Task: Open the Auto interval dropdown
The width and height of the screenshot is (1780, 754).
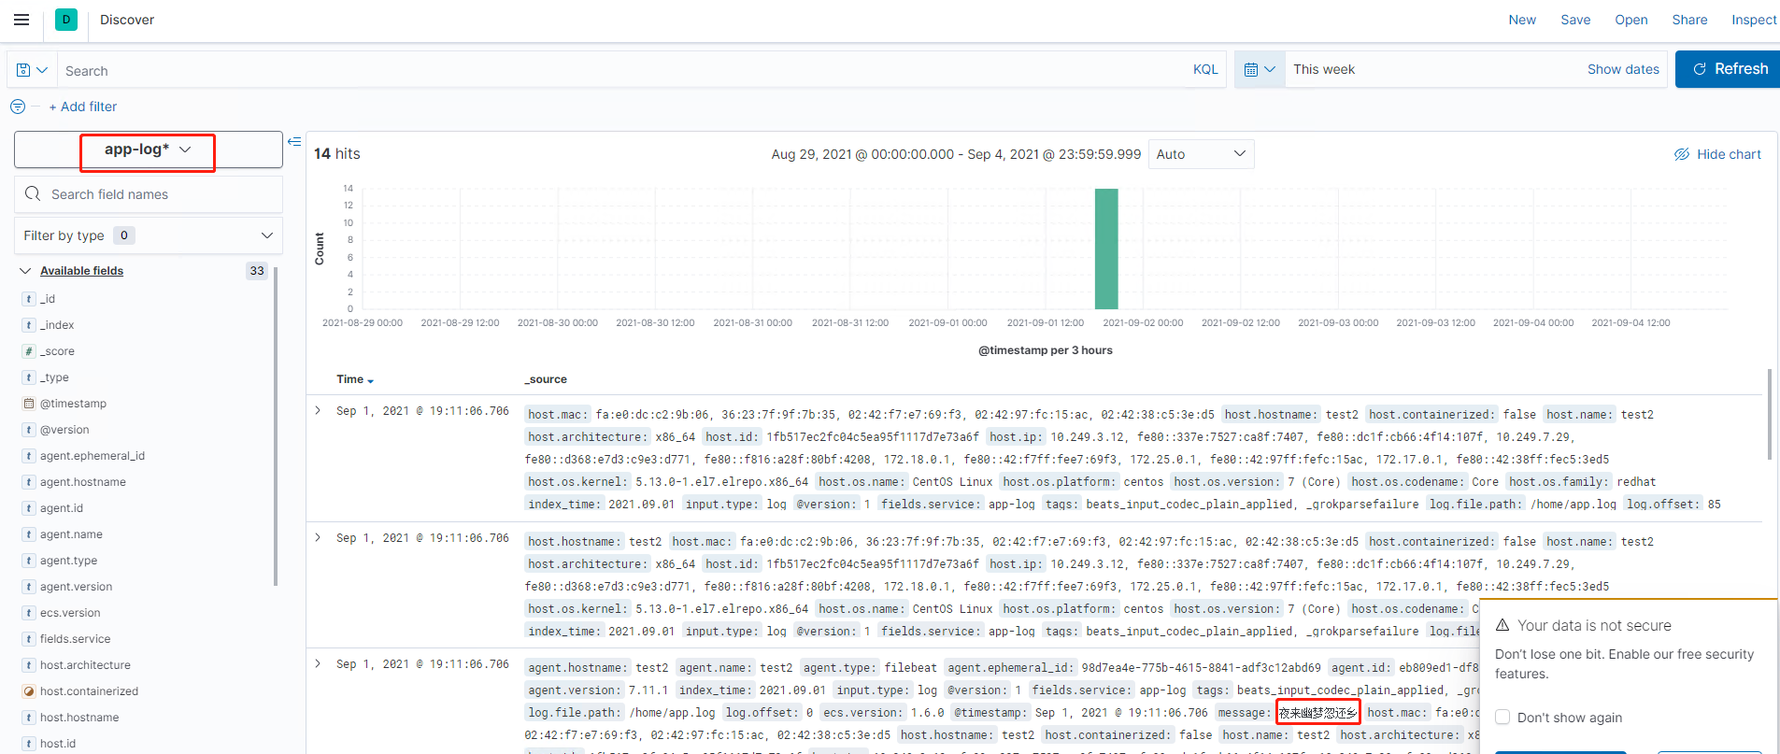Action: tap(1201, 154)
